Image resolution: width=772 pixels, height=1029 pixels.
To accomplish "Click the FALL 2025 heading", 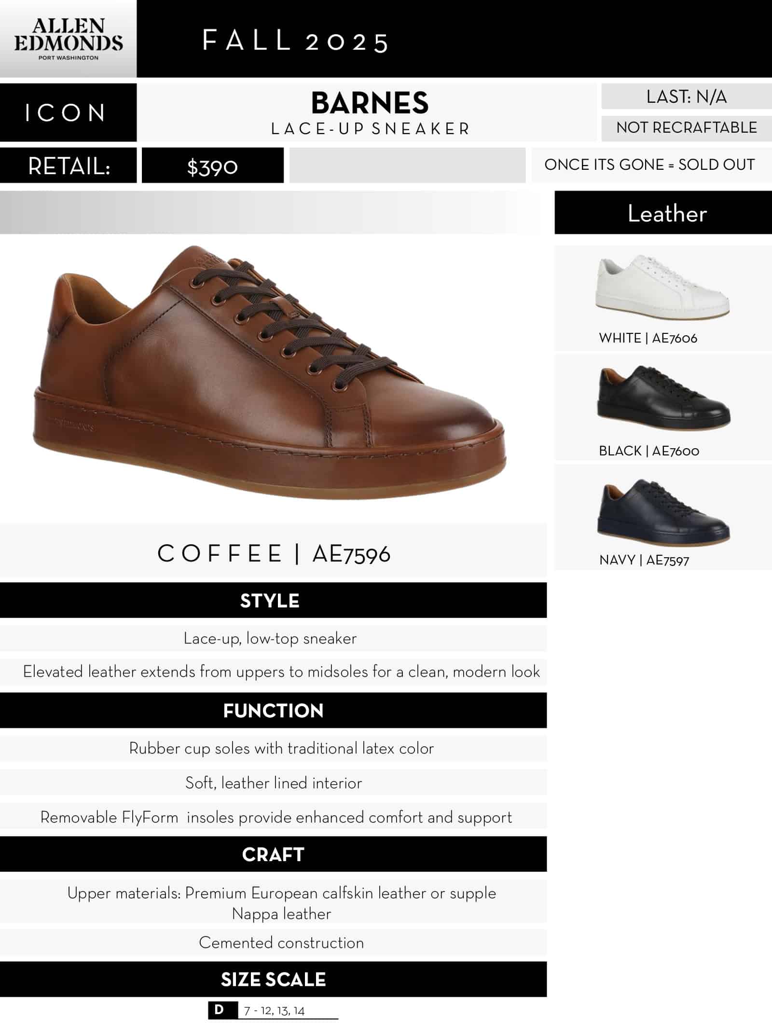I will point(295,41).
